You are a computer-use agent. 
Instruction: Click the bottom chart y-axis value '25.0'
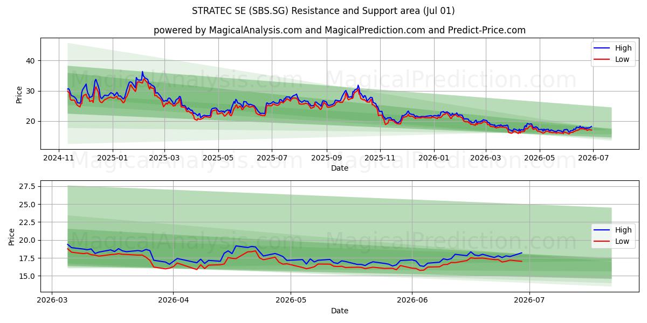click(27, 205)
